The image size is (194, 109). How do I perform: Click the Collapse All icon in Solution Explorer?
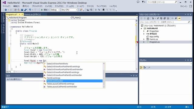click(165, 18)
